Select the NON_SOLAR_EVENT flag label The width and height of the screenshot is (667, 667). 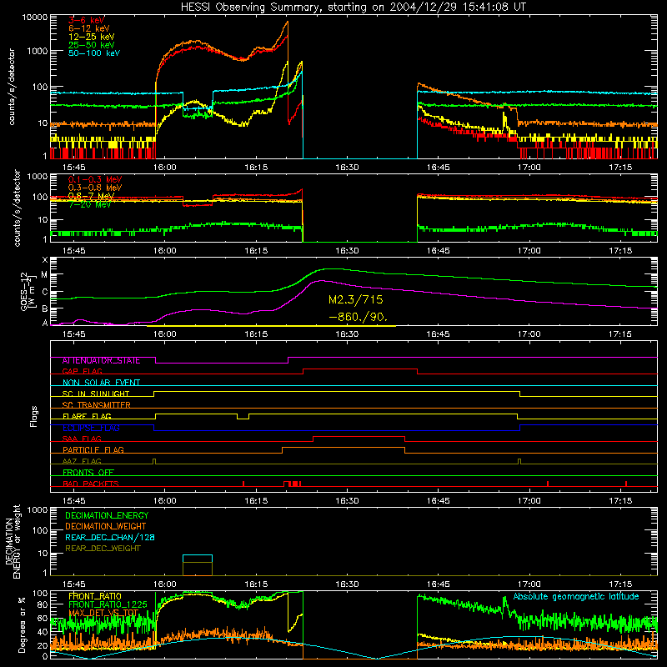point(101,383)
